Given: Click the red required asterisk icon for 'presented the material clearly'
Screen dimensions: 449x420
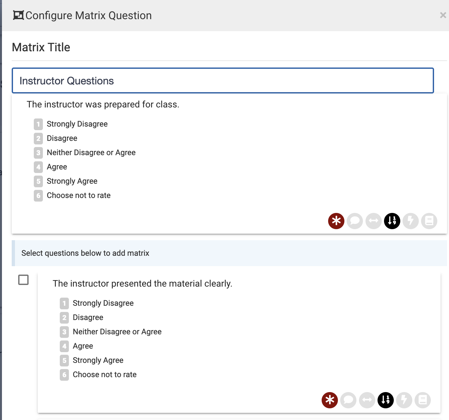Looking at the screenshot, I should (x=330, y=400).
